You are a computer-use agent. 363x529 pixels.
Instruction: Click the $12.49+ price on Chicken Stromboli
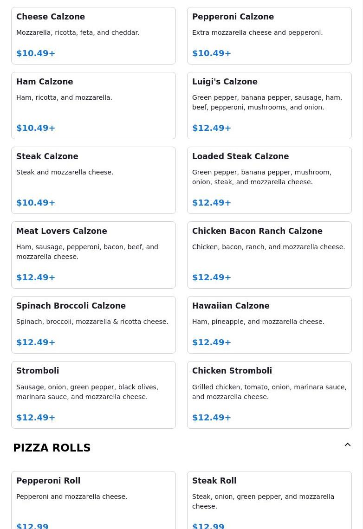coord(212,418)
